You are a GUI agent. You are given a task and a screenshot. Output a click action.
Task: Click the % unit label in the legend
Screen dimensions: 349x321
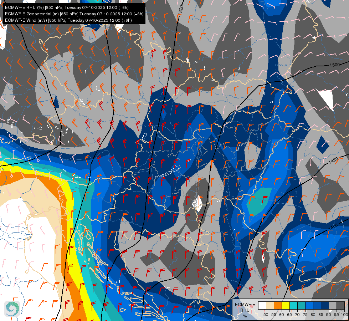[245, 316]
